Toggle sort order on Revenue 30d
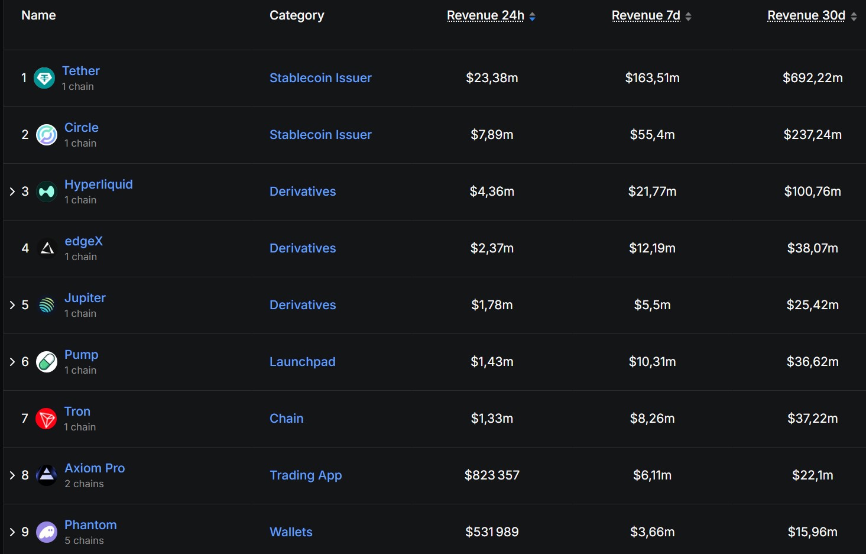Image resolution: width=866 pixels, height=554 pixels. (x=853, y=16)
